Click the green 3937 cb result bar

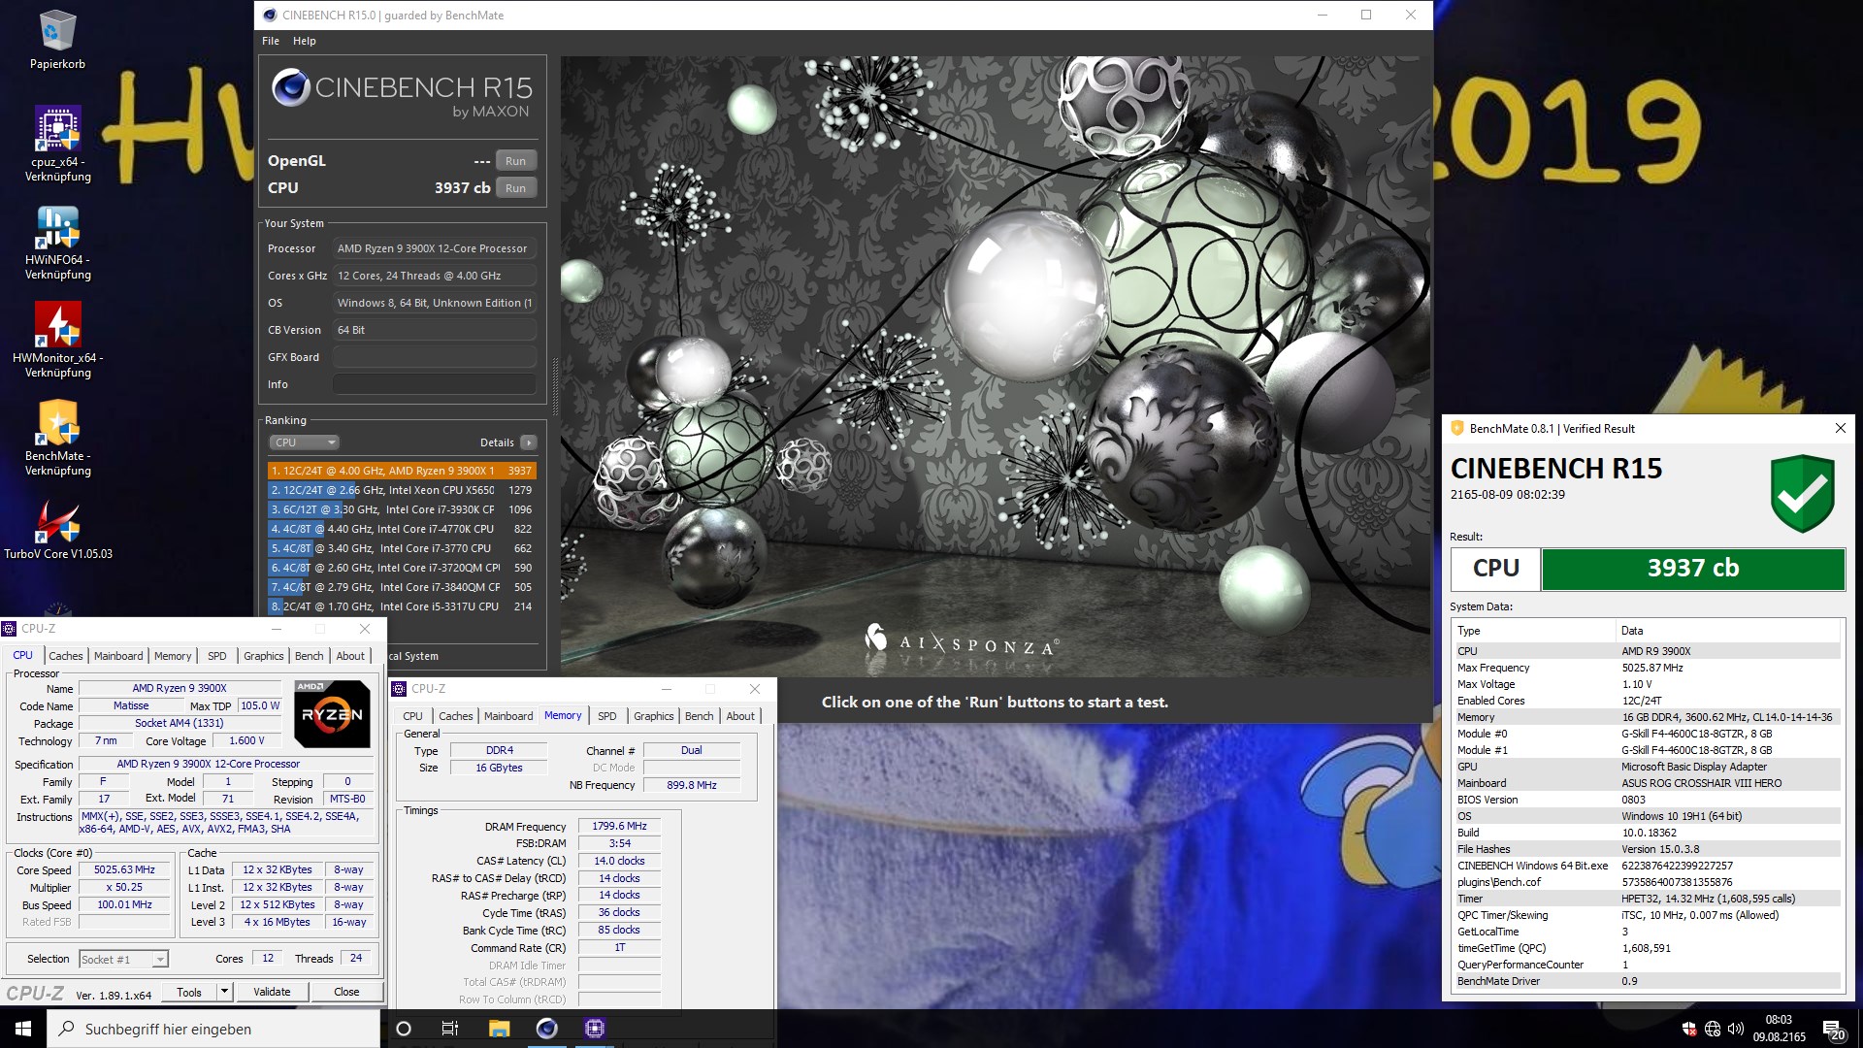point(1693,569)
